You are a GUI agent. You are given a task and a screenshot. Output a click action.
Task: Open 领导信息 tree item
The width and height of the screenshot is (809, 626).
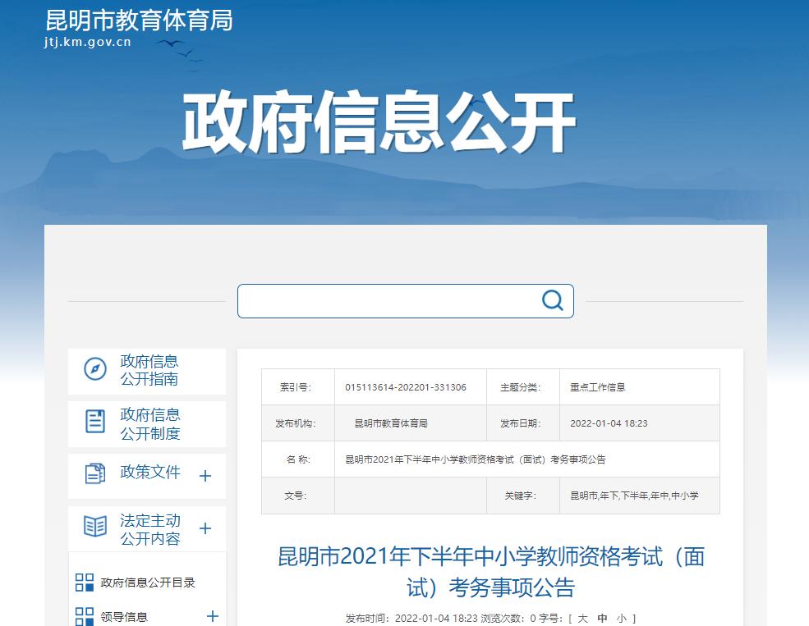[124, 617]
